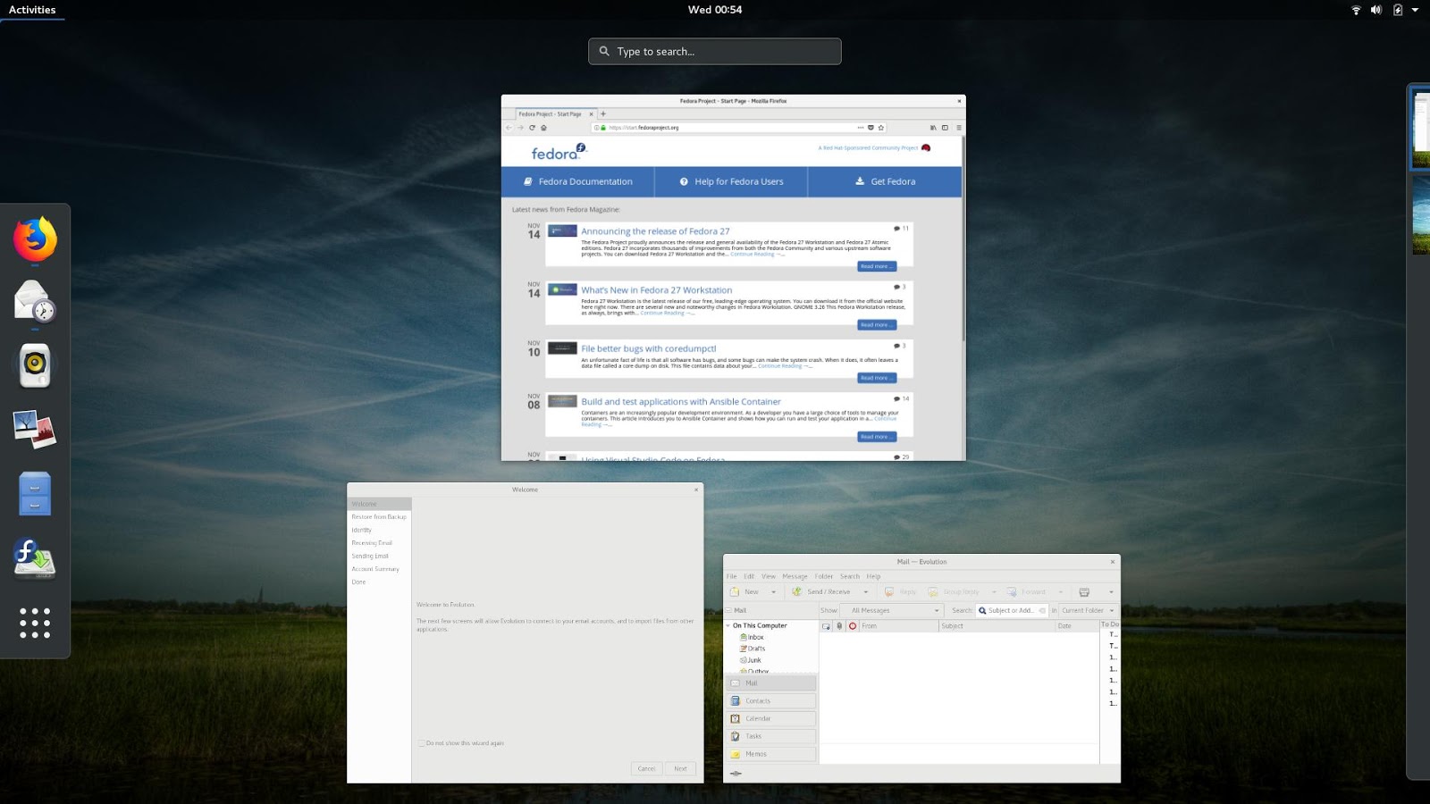Screen dimensions: 1430x804
Task: Open the Message menu in Evolution
Action: [x=795, y=576]
